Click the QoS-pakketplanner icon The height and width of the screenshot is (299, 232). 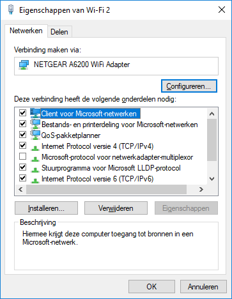(x=35, y=135)
